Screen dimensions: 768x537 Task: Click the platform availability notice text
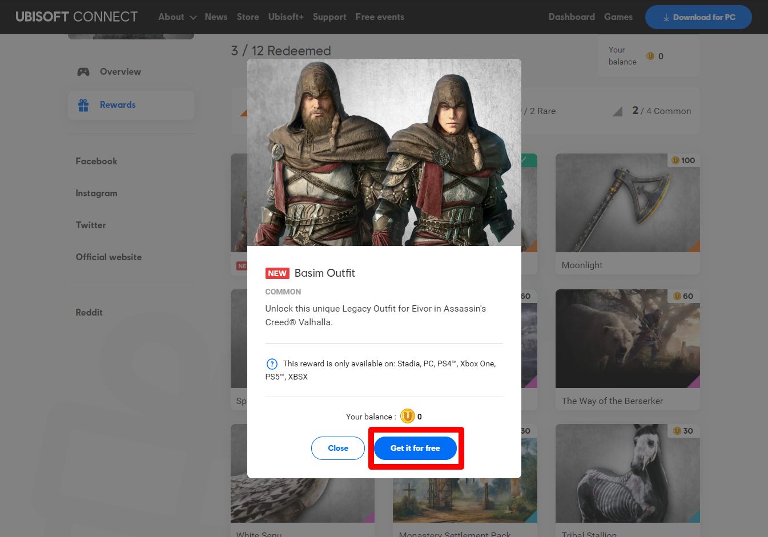point(381,370)
